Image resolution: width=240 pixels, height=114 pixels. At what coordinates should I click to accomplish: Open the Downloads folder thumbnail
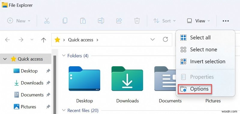(x=127, y=79)
